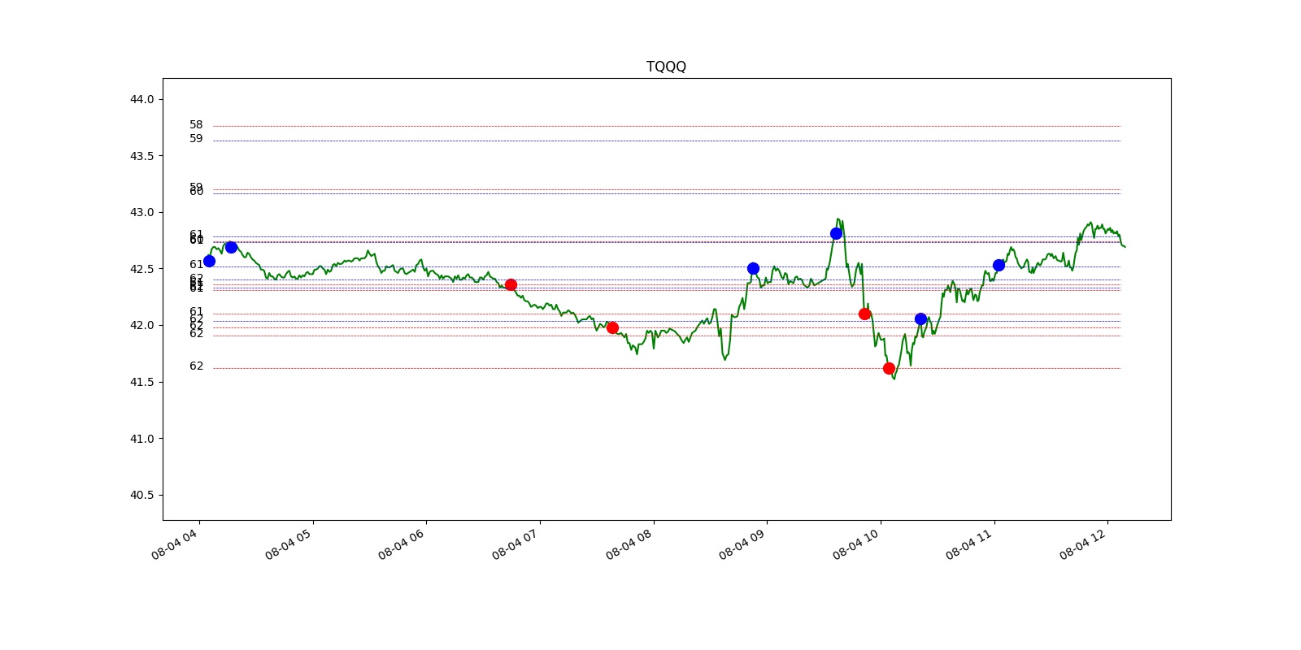Image resolution: width=1301 pixels, height=650 pixels.
Task: Select the 43.5 y-axis tick label
Action: [x=141, y=156]
